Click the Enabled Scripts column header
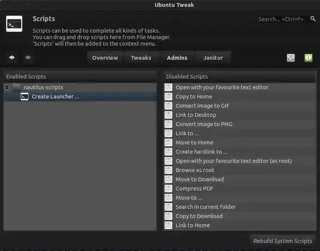 click(x=80, y=77)
